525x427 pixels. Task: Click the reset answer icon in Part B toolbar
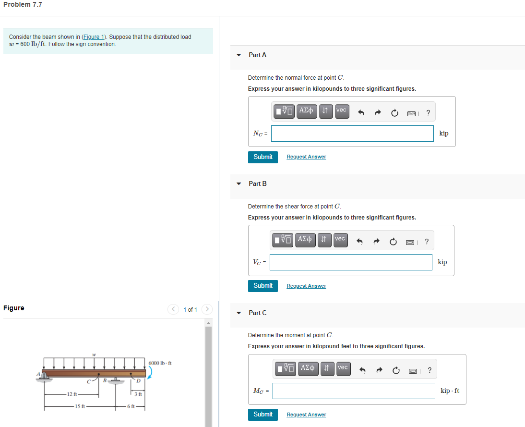tap(393, 242)
